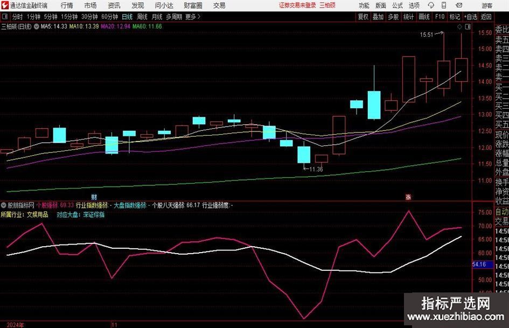Click the 叠加 overlay button
The width and height of the screenshot is (509, 328).
378,17
